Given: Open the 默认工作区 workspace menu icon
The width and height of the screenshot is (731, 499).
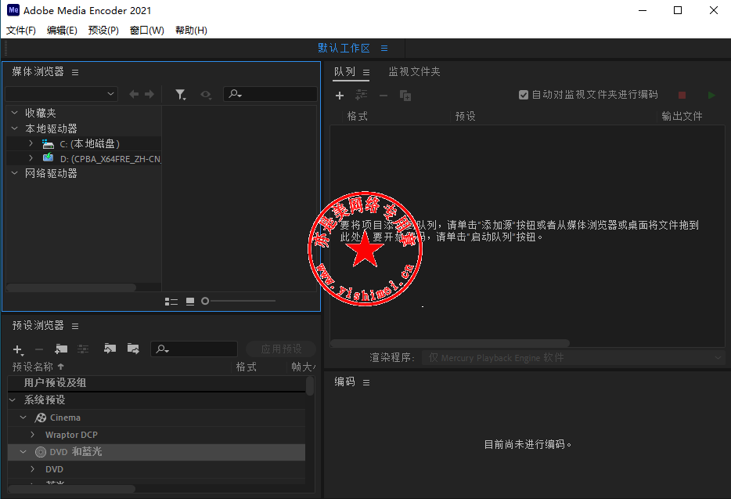Looking at the screenshot, I should pyautogui.click(x=384, y=48).
